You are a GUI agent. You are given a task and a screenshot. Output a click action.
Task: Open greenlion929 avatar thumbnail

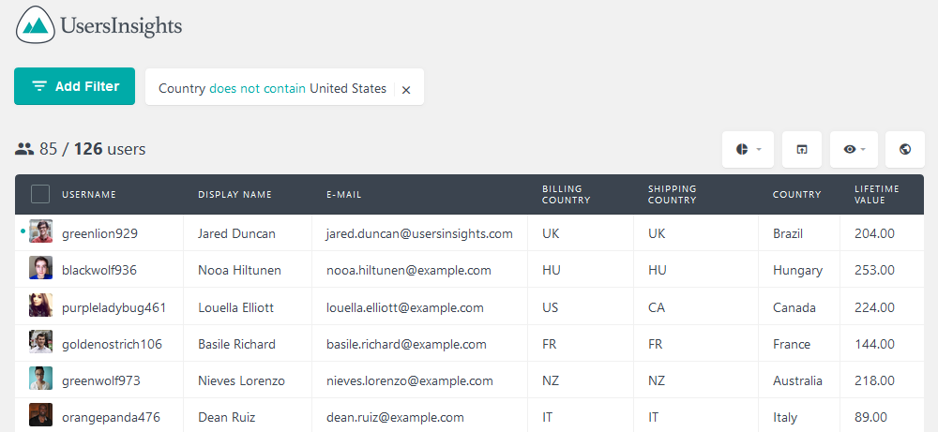[x=40, y=231]
